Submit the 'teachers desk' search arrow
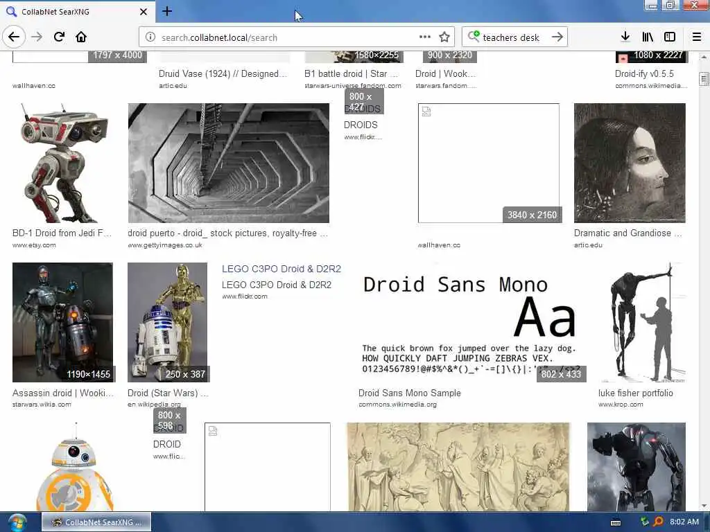 click(557, 37)
